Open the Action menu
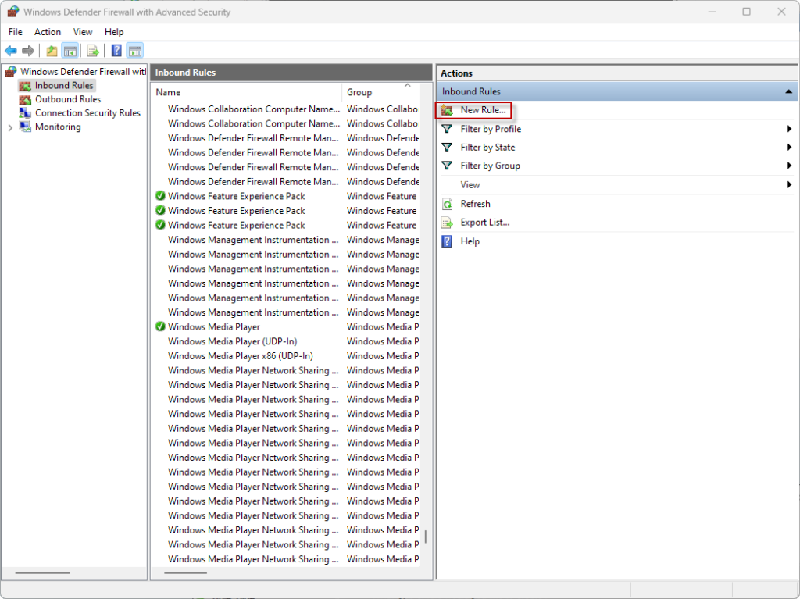800x599 pixels. point(48,32)
